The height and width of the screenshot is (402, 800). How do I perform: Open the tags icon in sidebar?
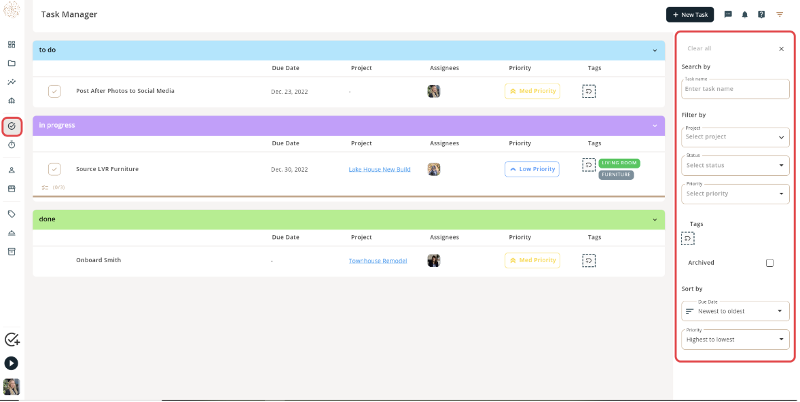12,215
